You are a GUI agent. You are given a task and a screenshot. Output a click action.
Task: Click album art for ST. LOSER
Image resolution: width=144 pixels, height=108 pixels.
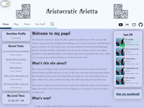point(120,42)
